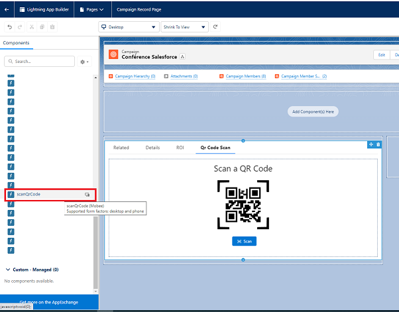The image size is (399, 312).
Task: Click the blue Scan button
Action: coord(245,241)
